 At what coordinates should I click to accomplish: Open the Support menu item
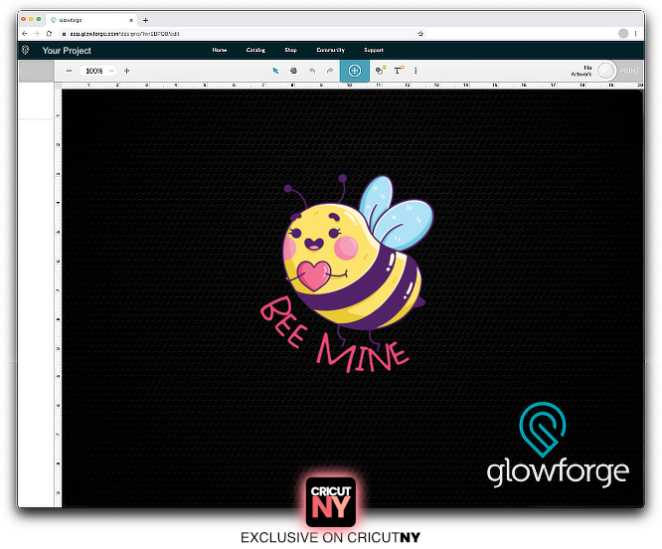[374, 50]
